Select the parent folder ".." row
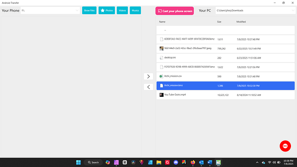This screenshot has height=167, width=297. click(226, 30)
